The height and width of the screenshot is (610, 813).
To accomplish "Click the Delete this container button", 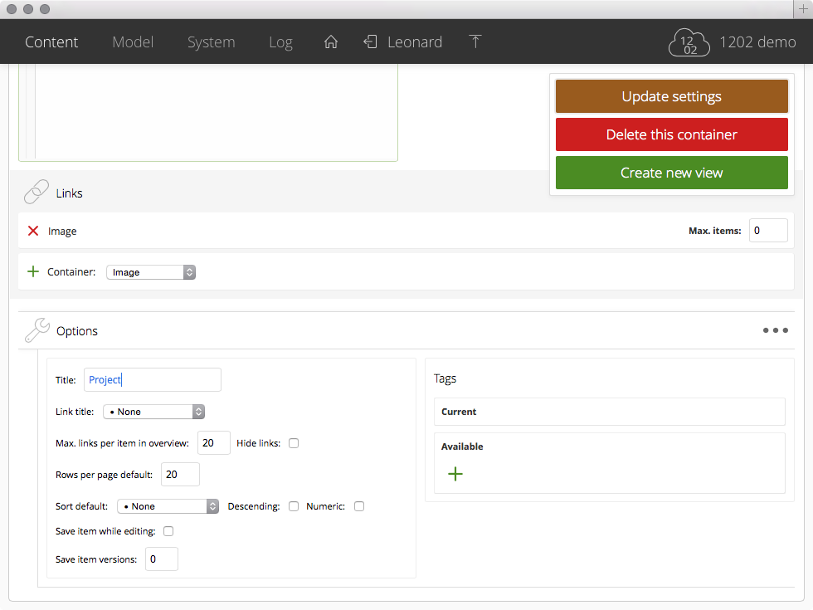I will pyautogui.click(x=671, y=134).
